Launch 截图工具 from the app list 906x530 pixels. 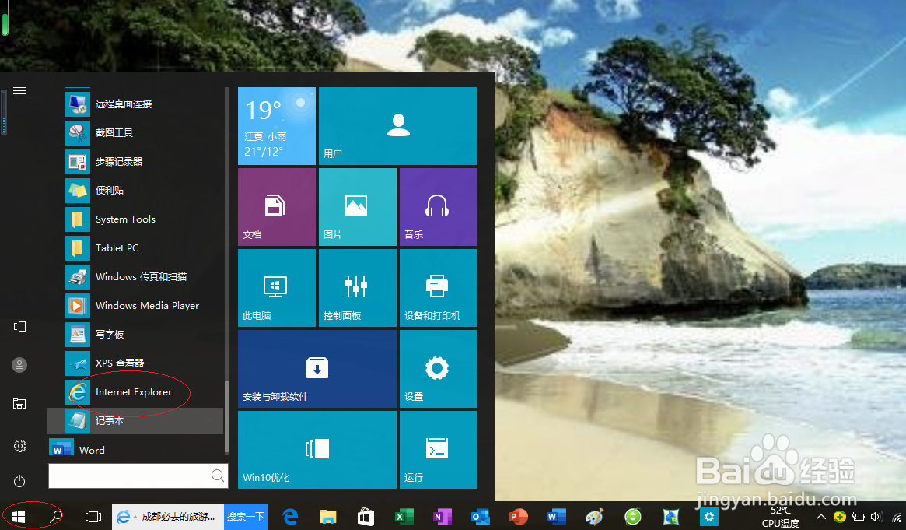(x=136, y=132)
